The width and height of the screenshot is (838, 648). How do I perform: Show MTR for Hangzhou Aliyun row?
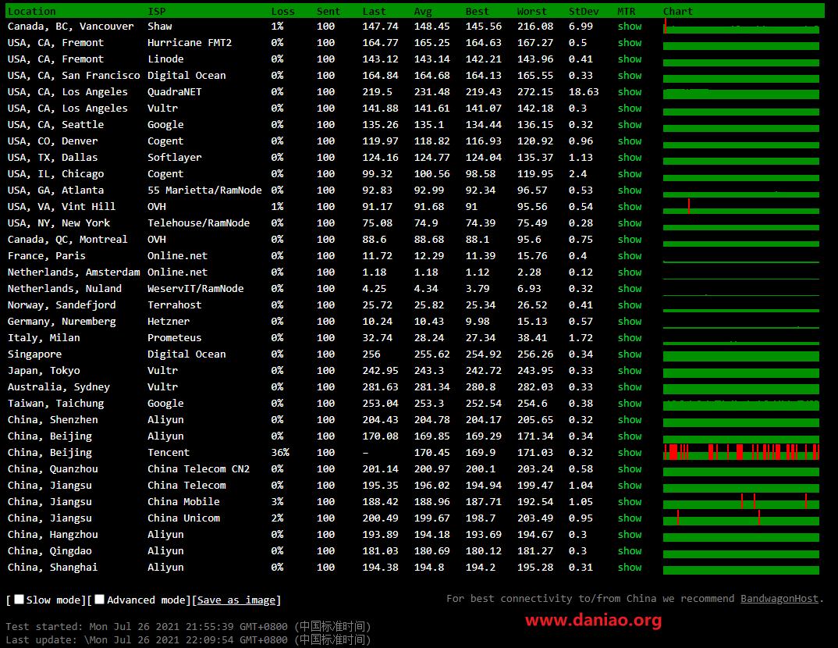[630, 535]
